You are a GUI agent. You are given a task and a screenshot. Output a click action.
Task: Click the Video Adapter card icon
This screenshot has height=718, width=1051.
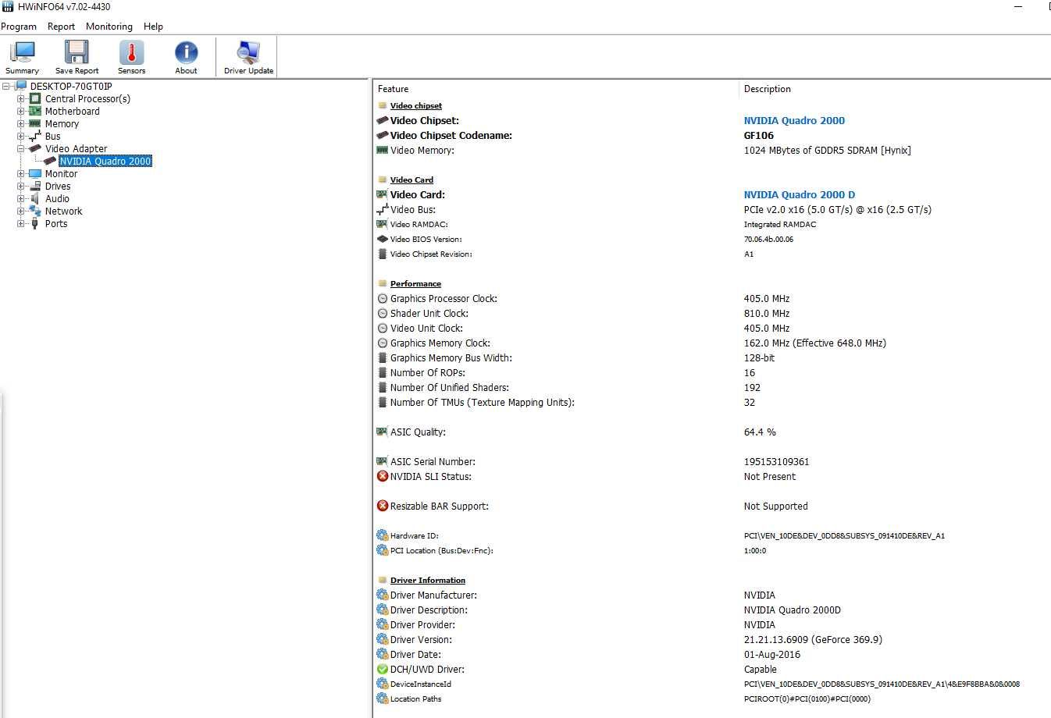[x=35, y=149]
